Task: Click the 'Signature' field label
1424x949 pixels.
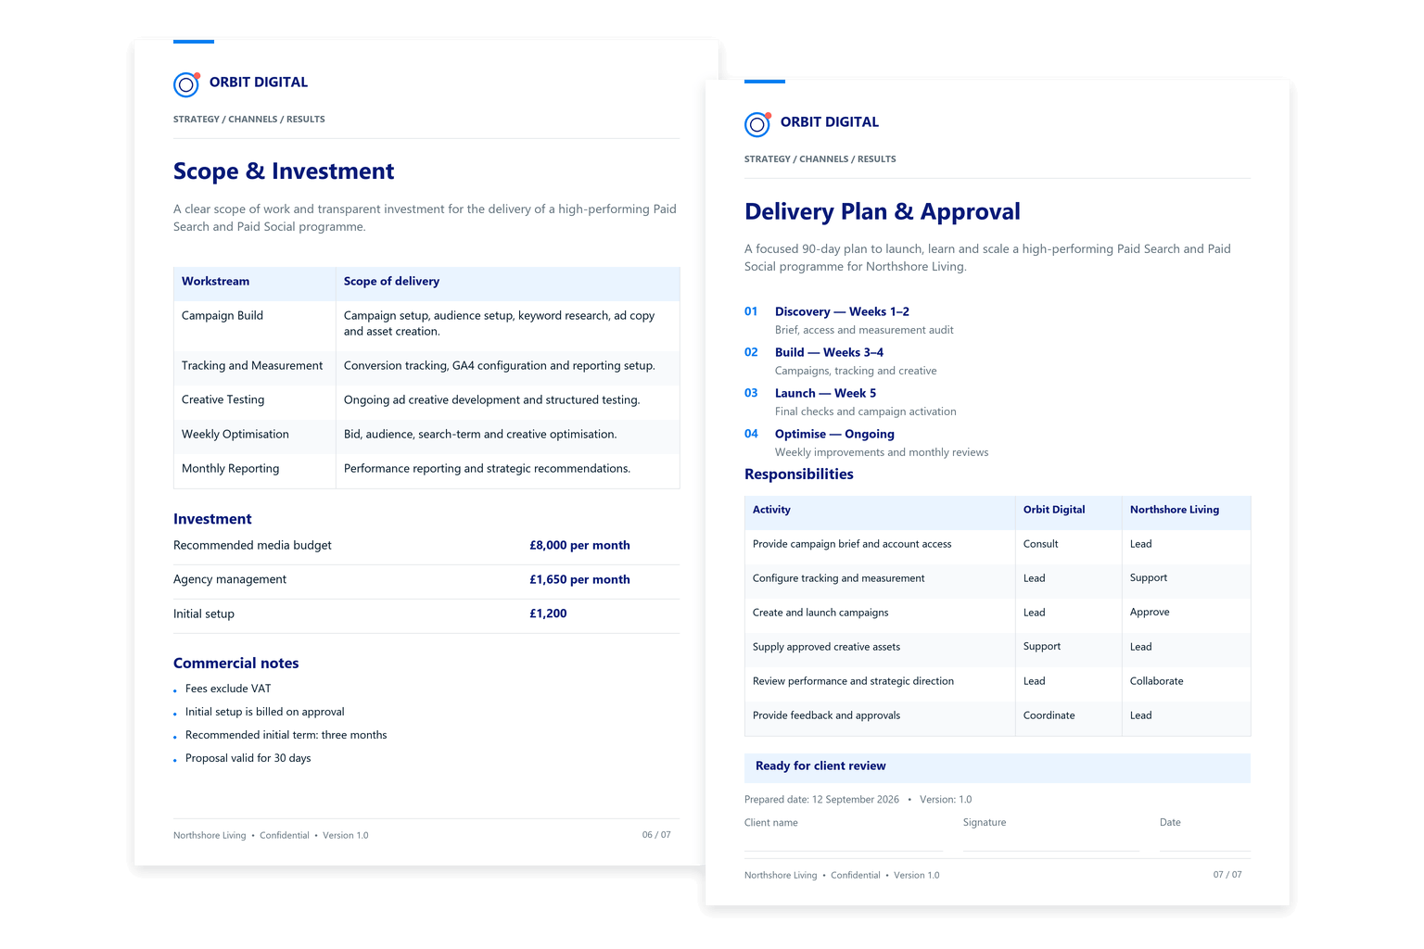Action: (x=985, y=823)
